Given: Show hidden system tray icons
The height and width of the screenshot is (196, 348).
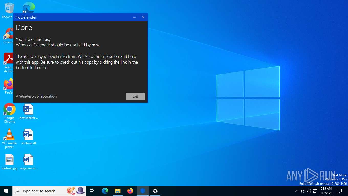Looking at the screenshot, I should pyautogui.click(x=297, y=191).
